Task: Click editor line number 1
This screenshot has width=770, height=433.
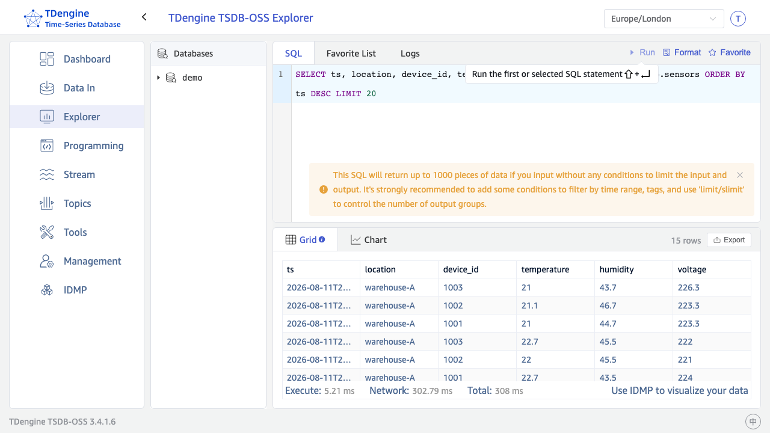Action: [x=280, y=75]
